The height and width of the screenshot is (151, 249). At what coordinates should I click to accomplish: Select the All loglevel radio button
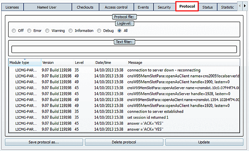point(120,31)
